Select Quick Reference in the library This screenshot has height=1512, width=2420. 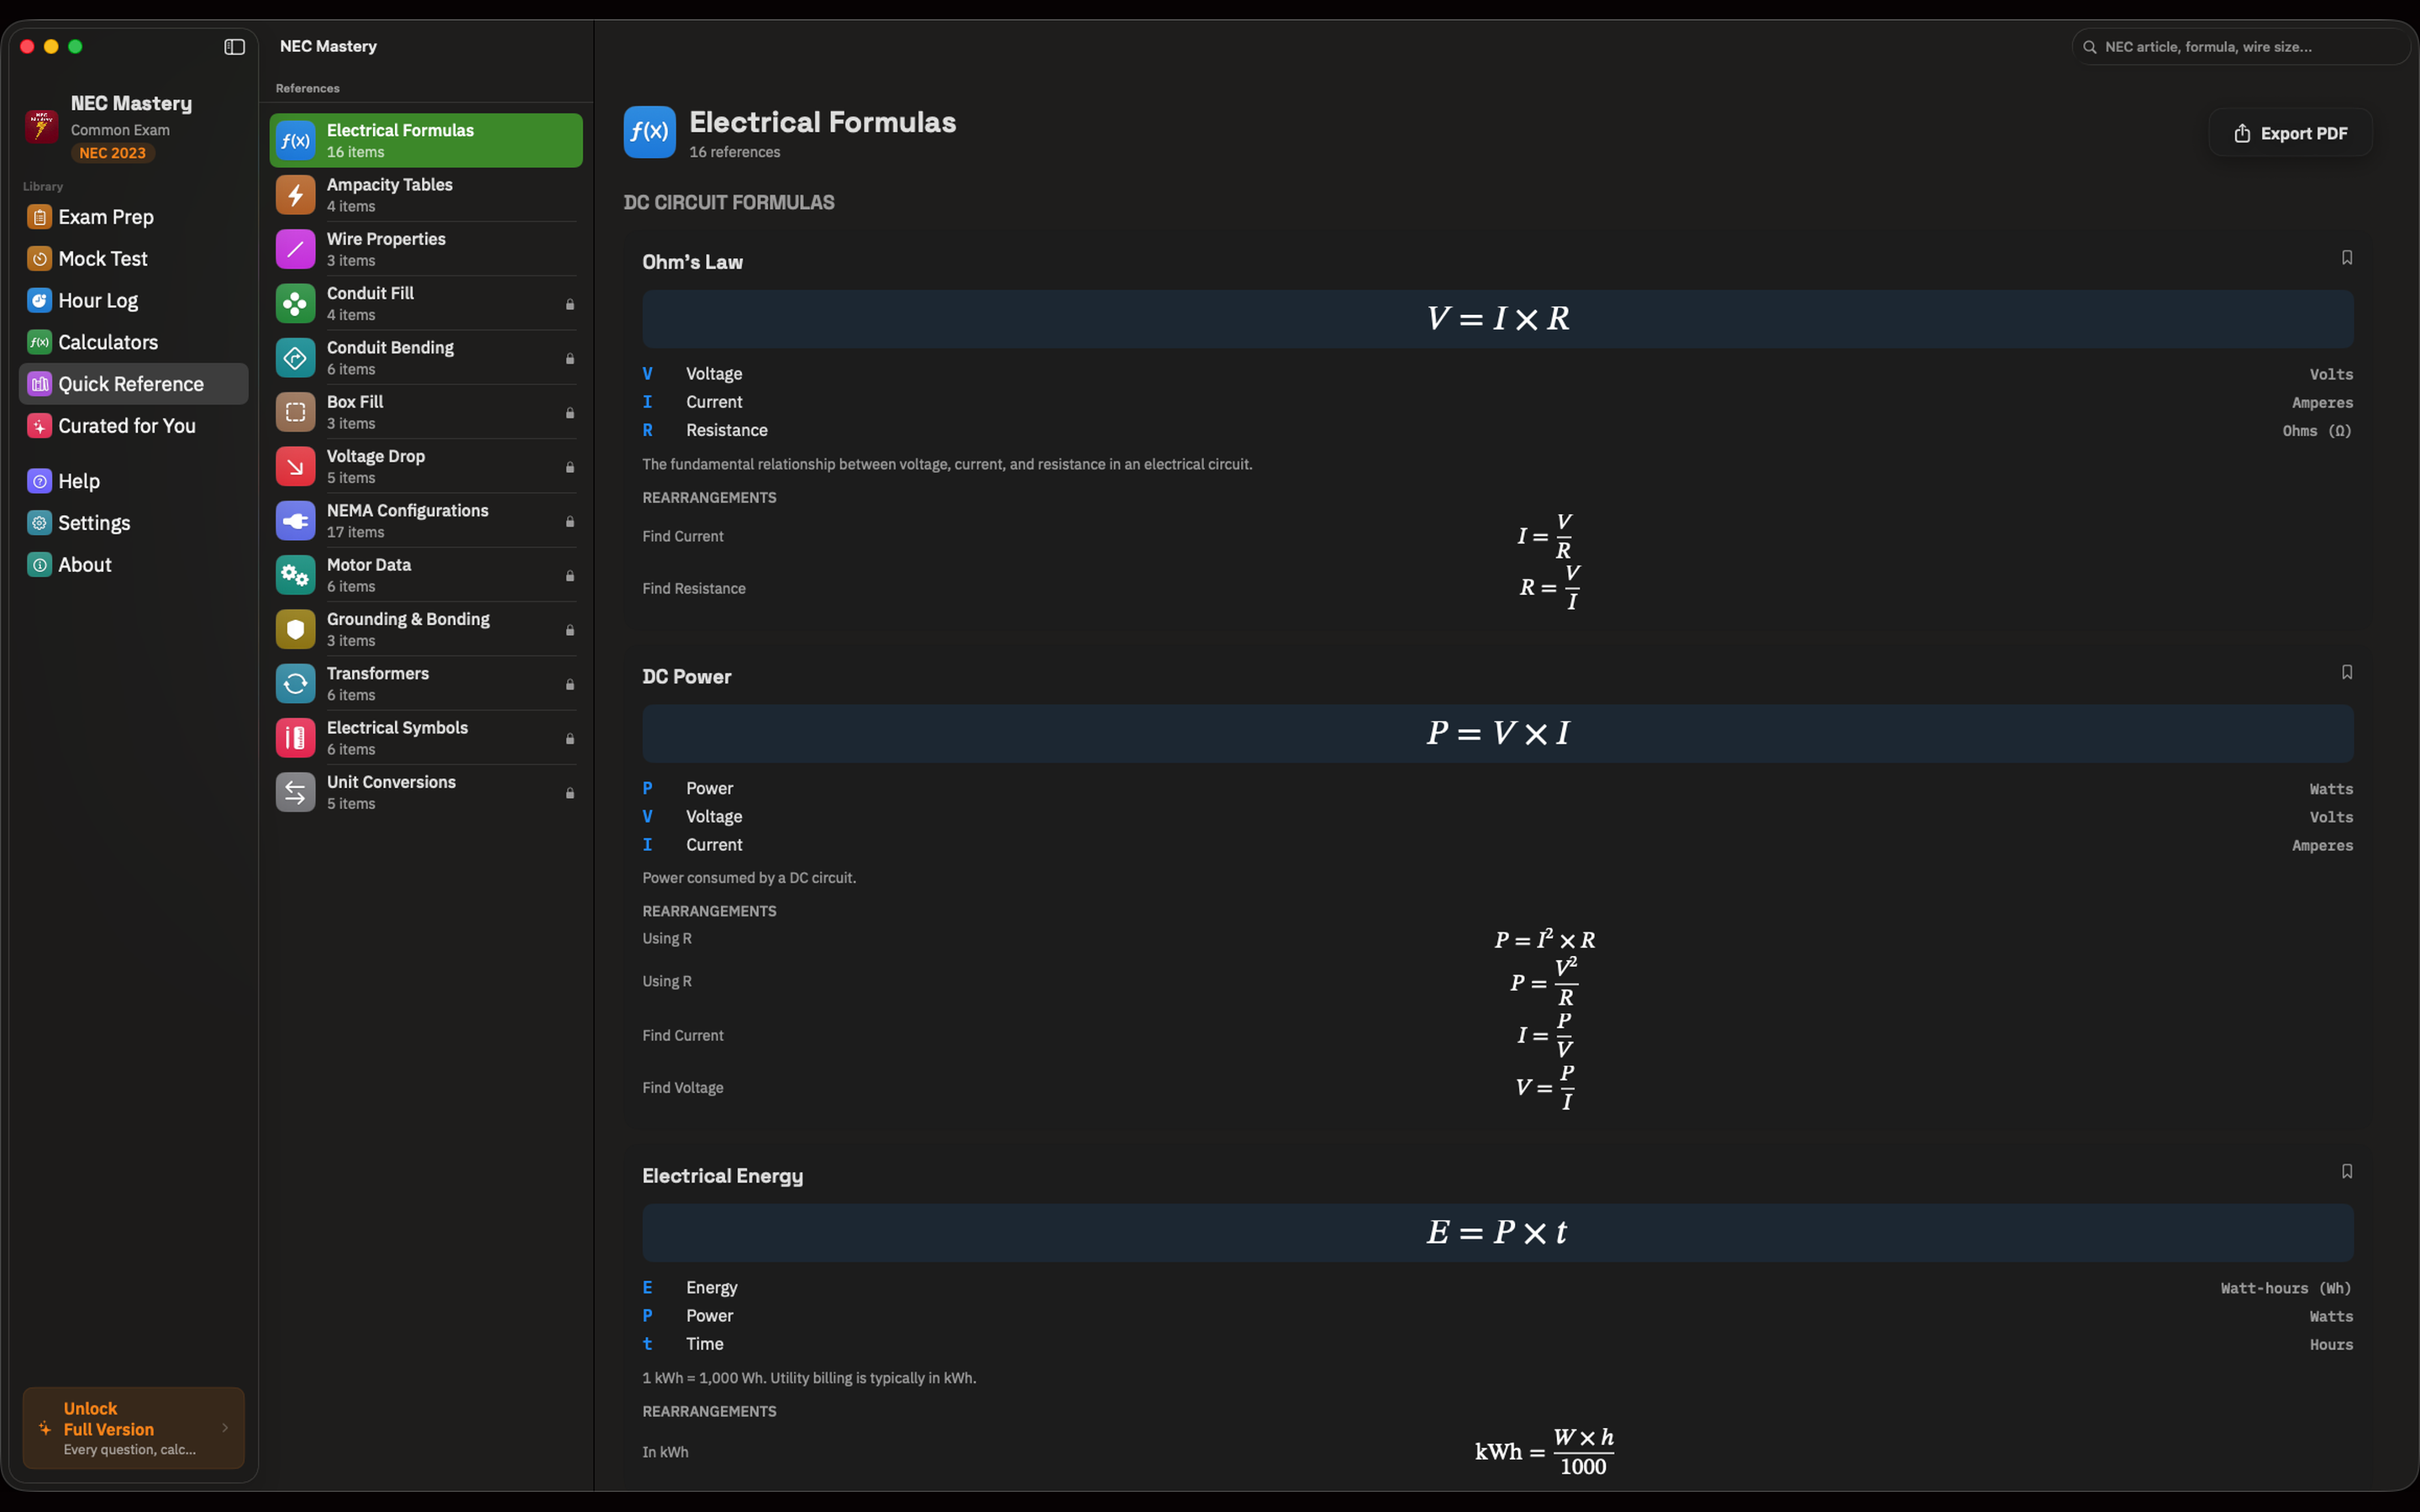[133, 384]
